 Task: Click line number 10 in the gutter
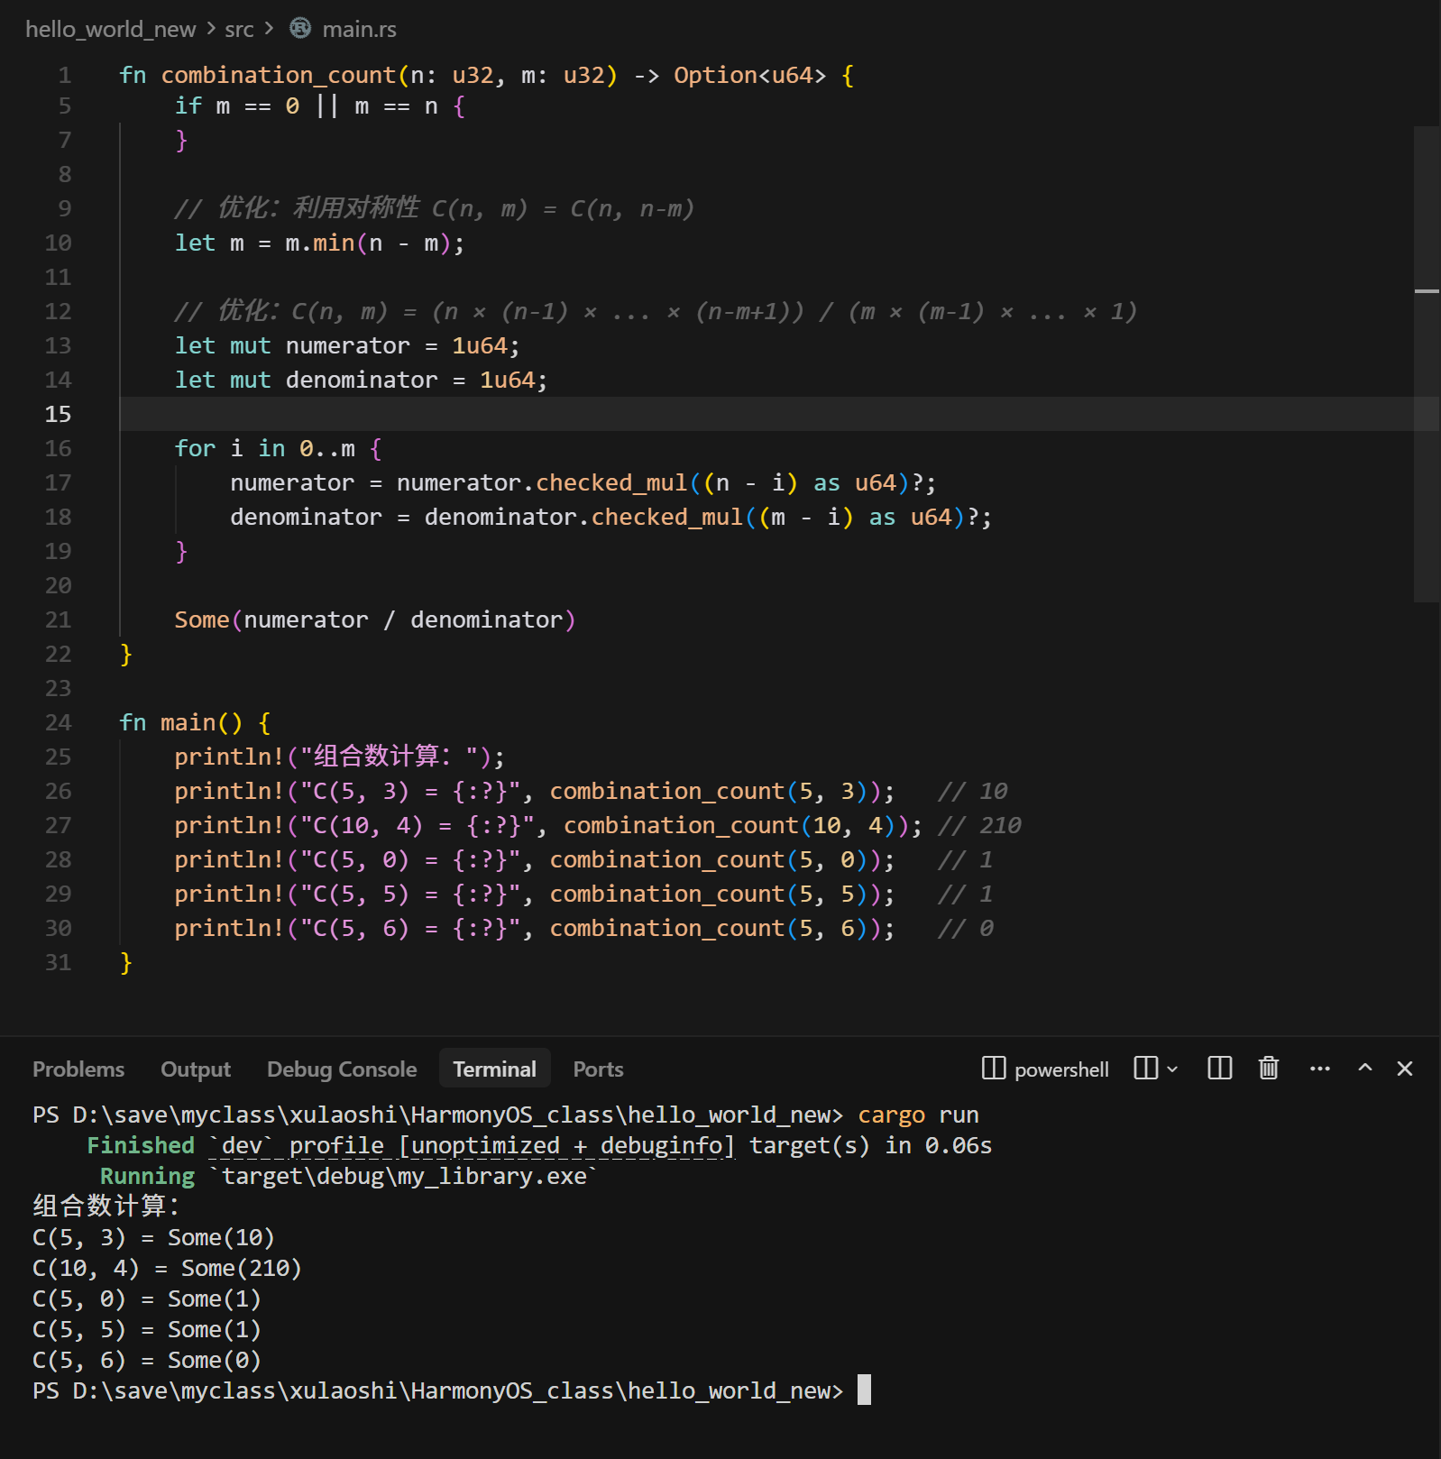58,243
